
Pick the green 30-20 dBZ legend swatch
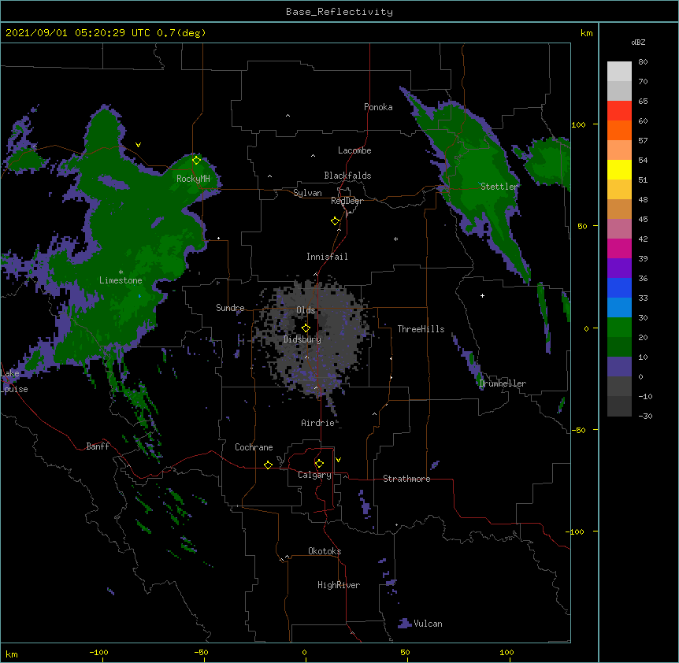619,328
